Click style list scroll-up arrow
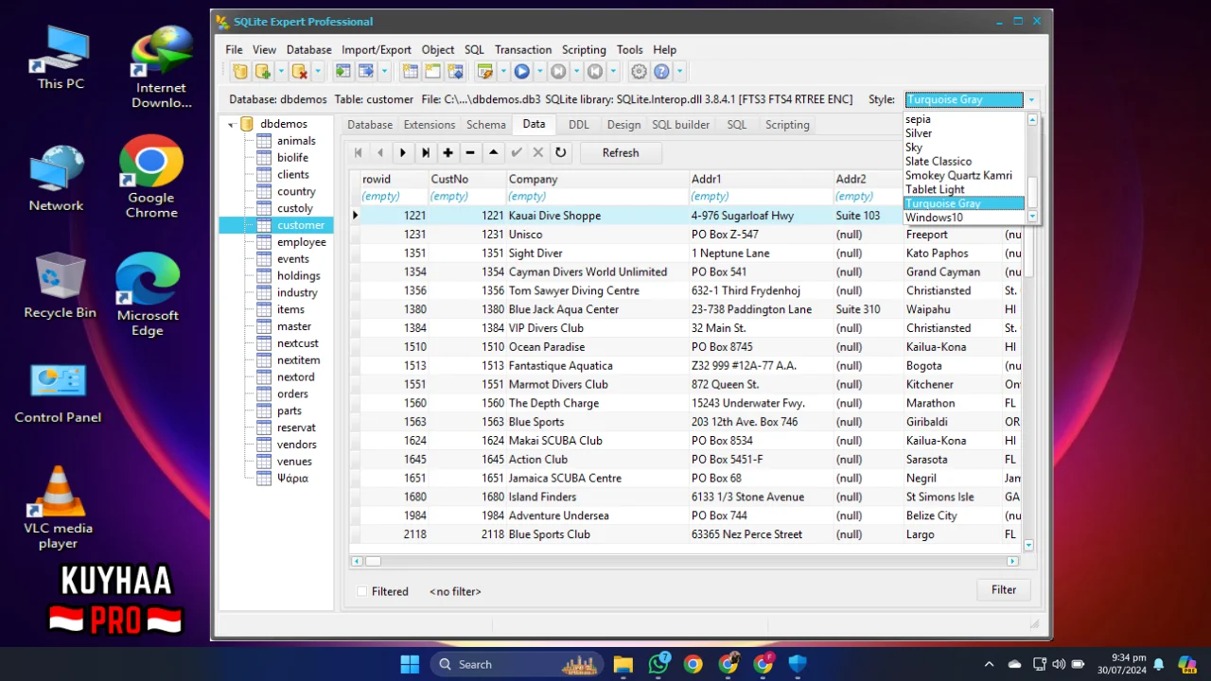Viewport: 1211px width, 681px height. tap(1032, 120)
